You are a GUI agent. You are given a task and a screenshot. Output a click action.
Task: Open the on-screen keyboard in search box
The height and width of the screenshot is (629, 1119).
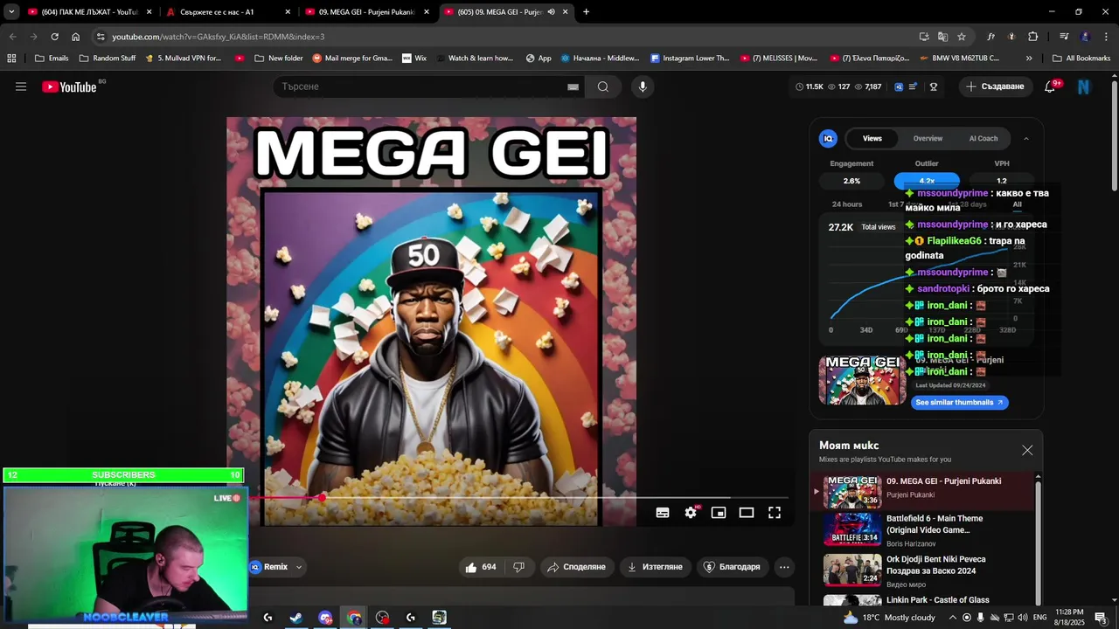(573, 86)
